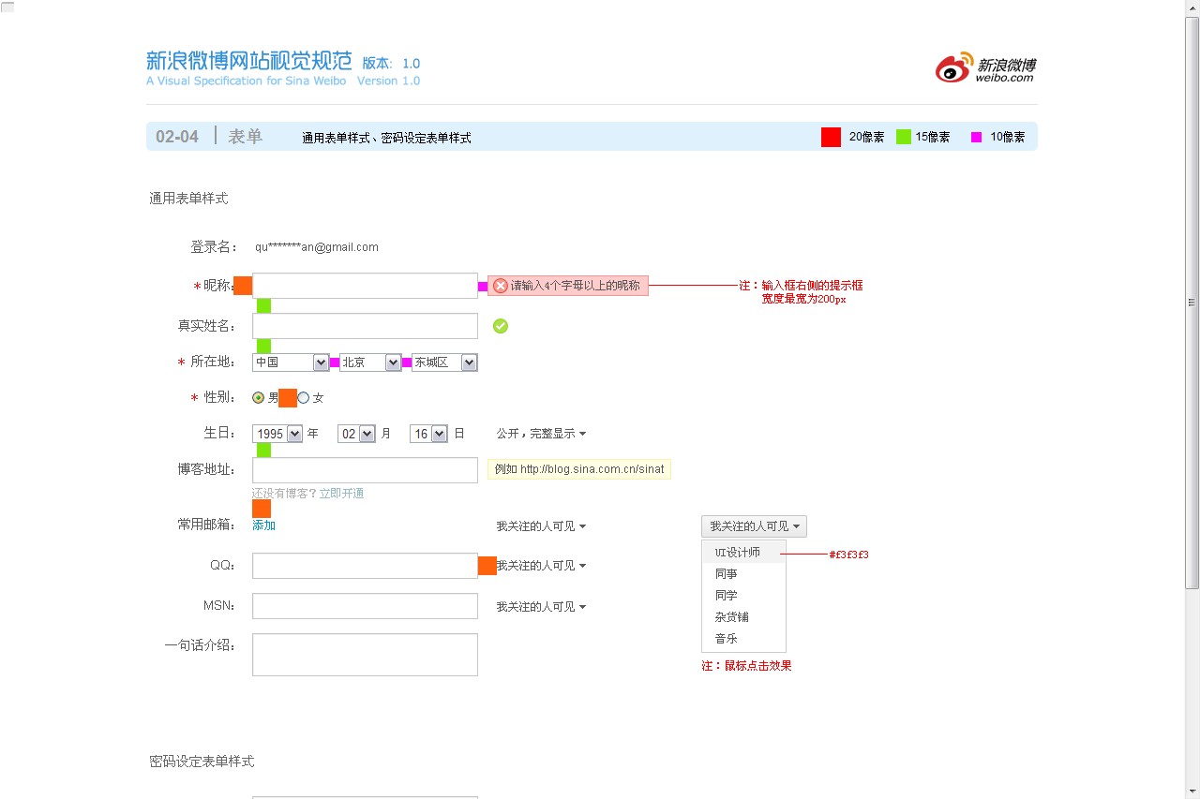The height and width of the screenshot is (799, 1200).
Task: Select the 女 gender radio button
Action: (303, 398)
